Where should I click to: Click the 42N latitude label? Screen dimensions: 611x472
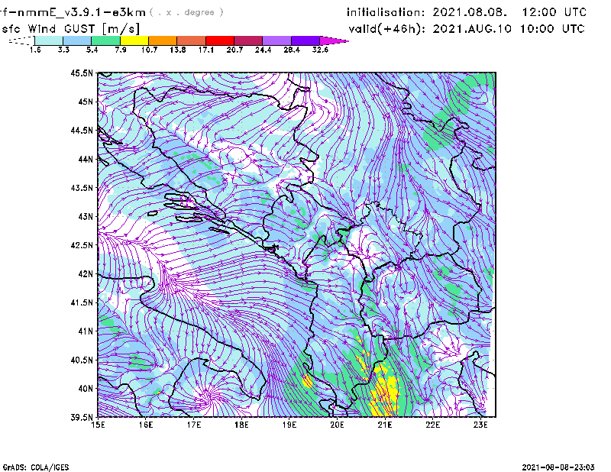86,274
